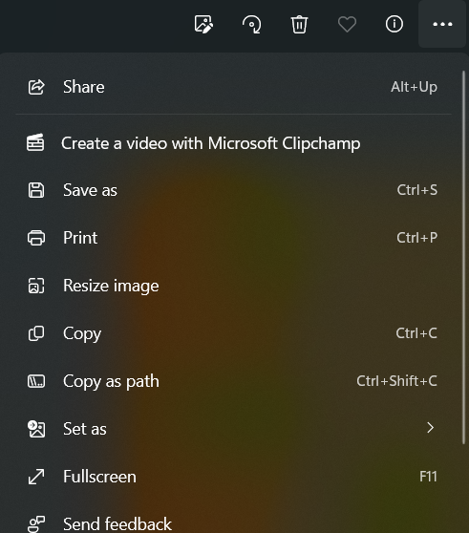Click the Ctrl+Shift+C shortcut label
469x533 pixels.
tap(397, 381)
